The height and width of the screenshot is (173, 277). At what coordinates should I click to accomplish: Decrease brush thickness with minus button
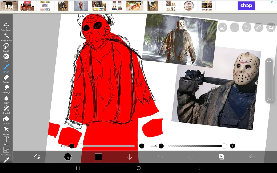(x=72, y=146)
